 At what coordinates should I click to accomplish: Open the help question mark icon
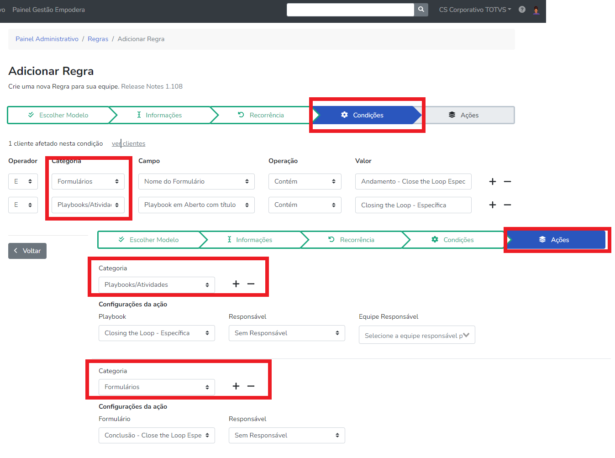[x=522, y=10]
